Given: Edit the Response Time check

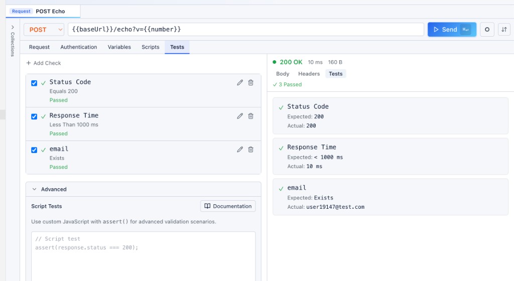Looking at the screenshot, I should (240, 116).
